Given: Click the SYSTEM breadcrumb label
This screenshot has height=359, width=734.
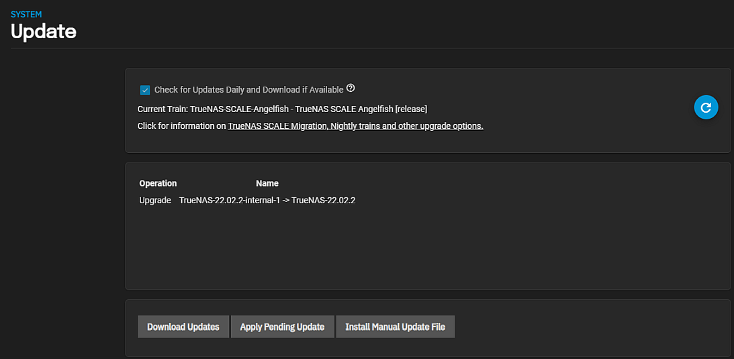Looking at the screenshot, I should click(26, 14).
